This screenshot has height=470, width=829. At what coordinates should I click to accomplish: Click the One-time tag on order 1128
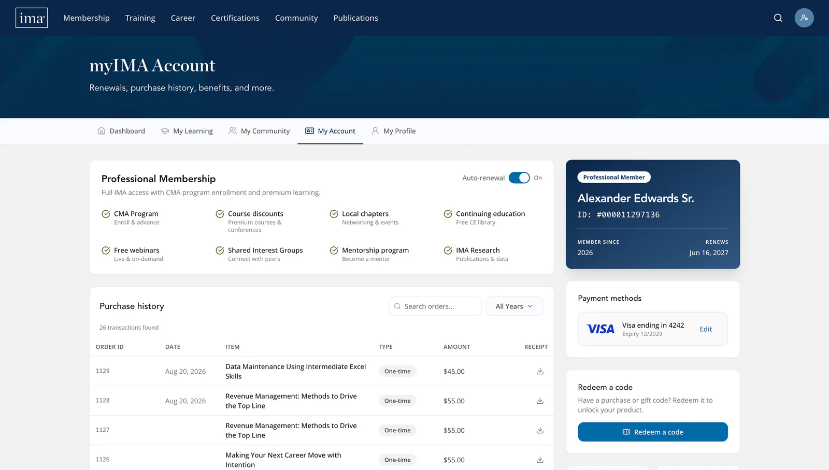click(x=397, y=401)
